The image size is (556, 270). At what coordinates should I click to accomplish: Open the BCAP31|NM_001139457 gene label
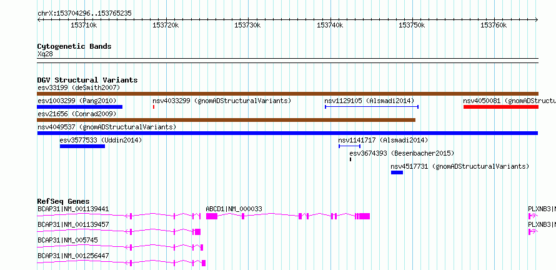point(73,224)
